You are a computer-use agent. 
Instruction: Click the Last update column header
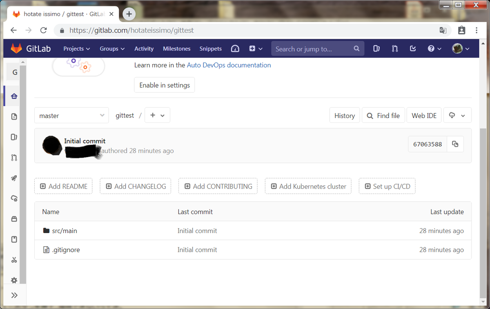(447, 212)
